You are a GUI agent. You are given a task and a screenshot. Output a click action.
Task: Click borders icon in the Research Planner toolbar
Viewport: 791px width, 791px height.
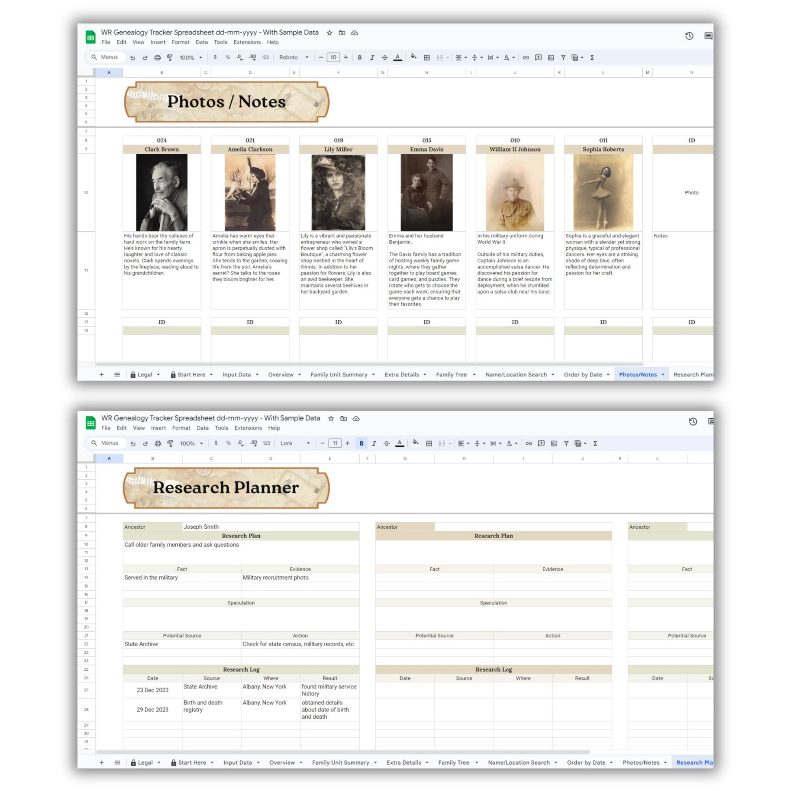[x=429, y=443]
